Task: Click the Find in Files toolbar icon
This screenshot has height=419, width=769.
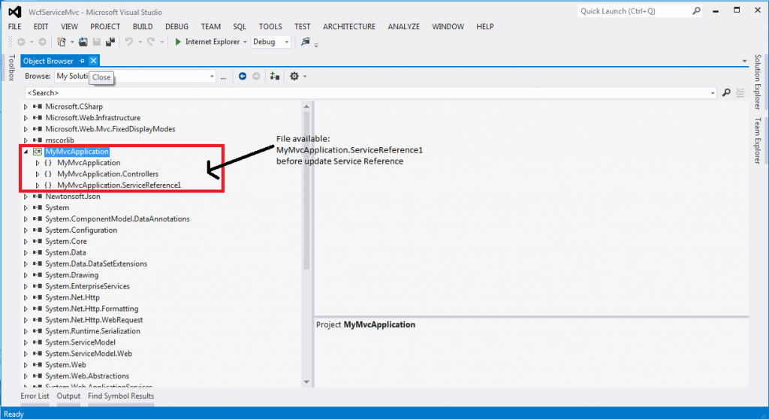Action: pos(305,42)
